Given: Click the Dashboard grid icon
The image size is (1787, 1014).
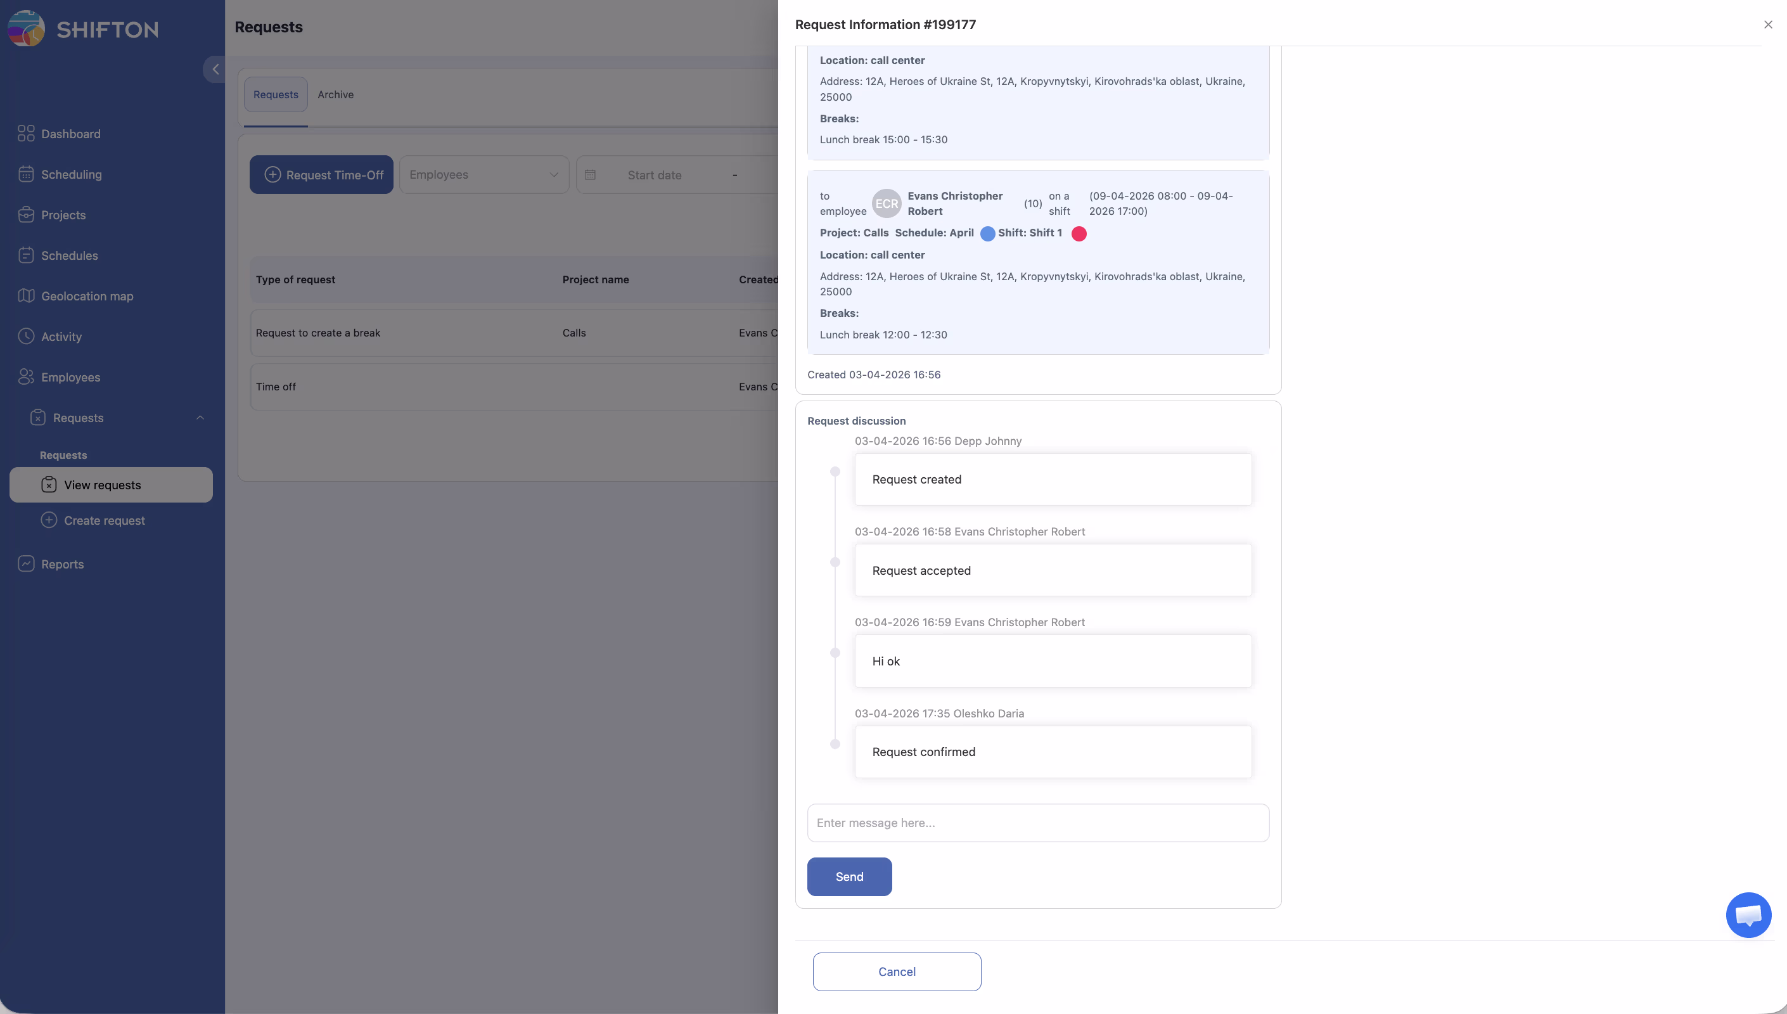Looking at the screenshot, I should [26, 134].
